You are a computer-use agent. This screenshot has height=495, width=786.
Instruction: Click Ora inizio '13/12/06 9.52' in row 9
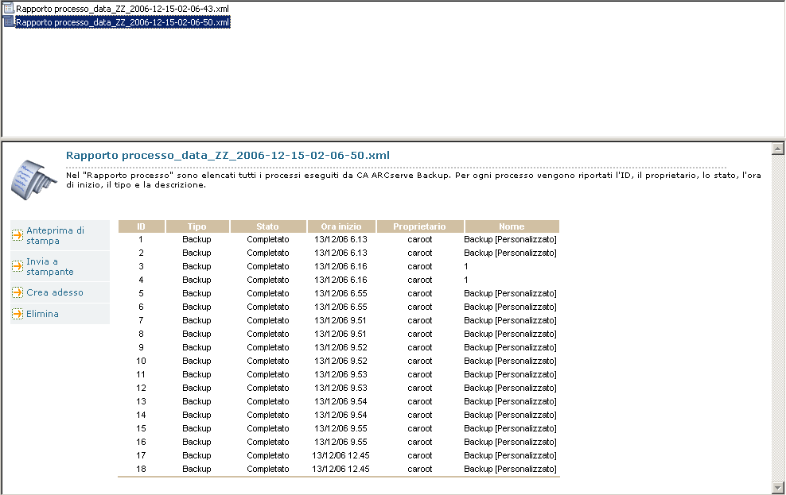pyautogui.click(x=340, y=348)
